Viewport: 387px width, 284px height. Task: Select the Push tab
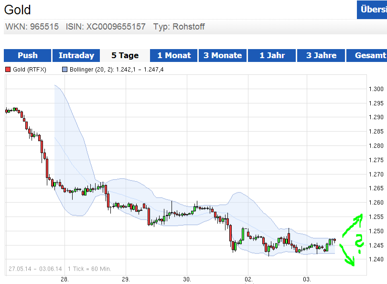point(27,55)
